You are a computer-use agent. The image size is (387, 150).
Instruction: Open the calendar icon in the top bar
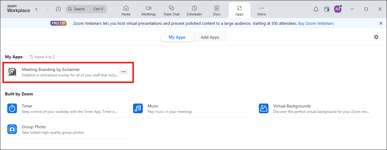tap(327, 9)
